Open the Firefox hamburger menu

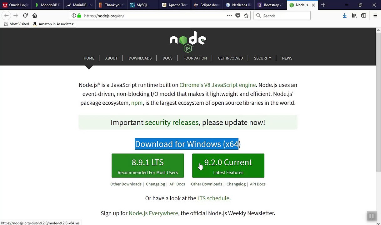coord(375,16)
